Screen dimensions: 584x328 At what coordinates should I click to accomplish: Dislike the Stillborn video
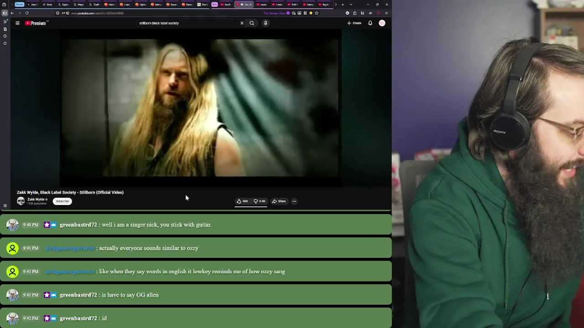[x=259, y=201]
